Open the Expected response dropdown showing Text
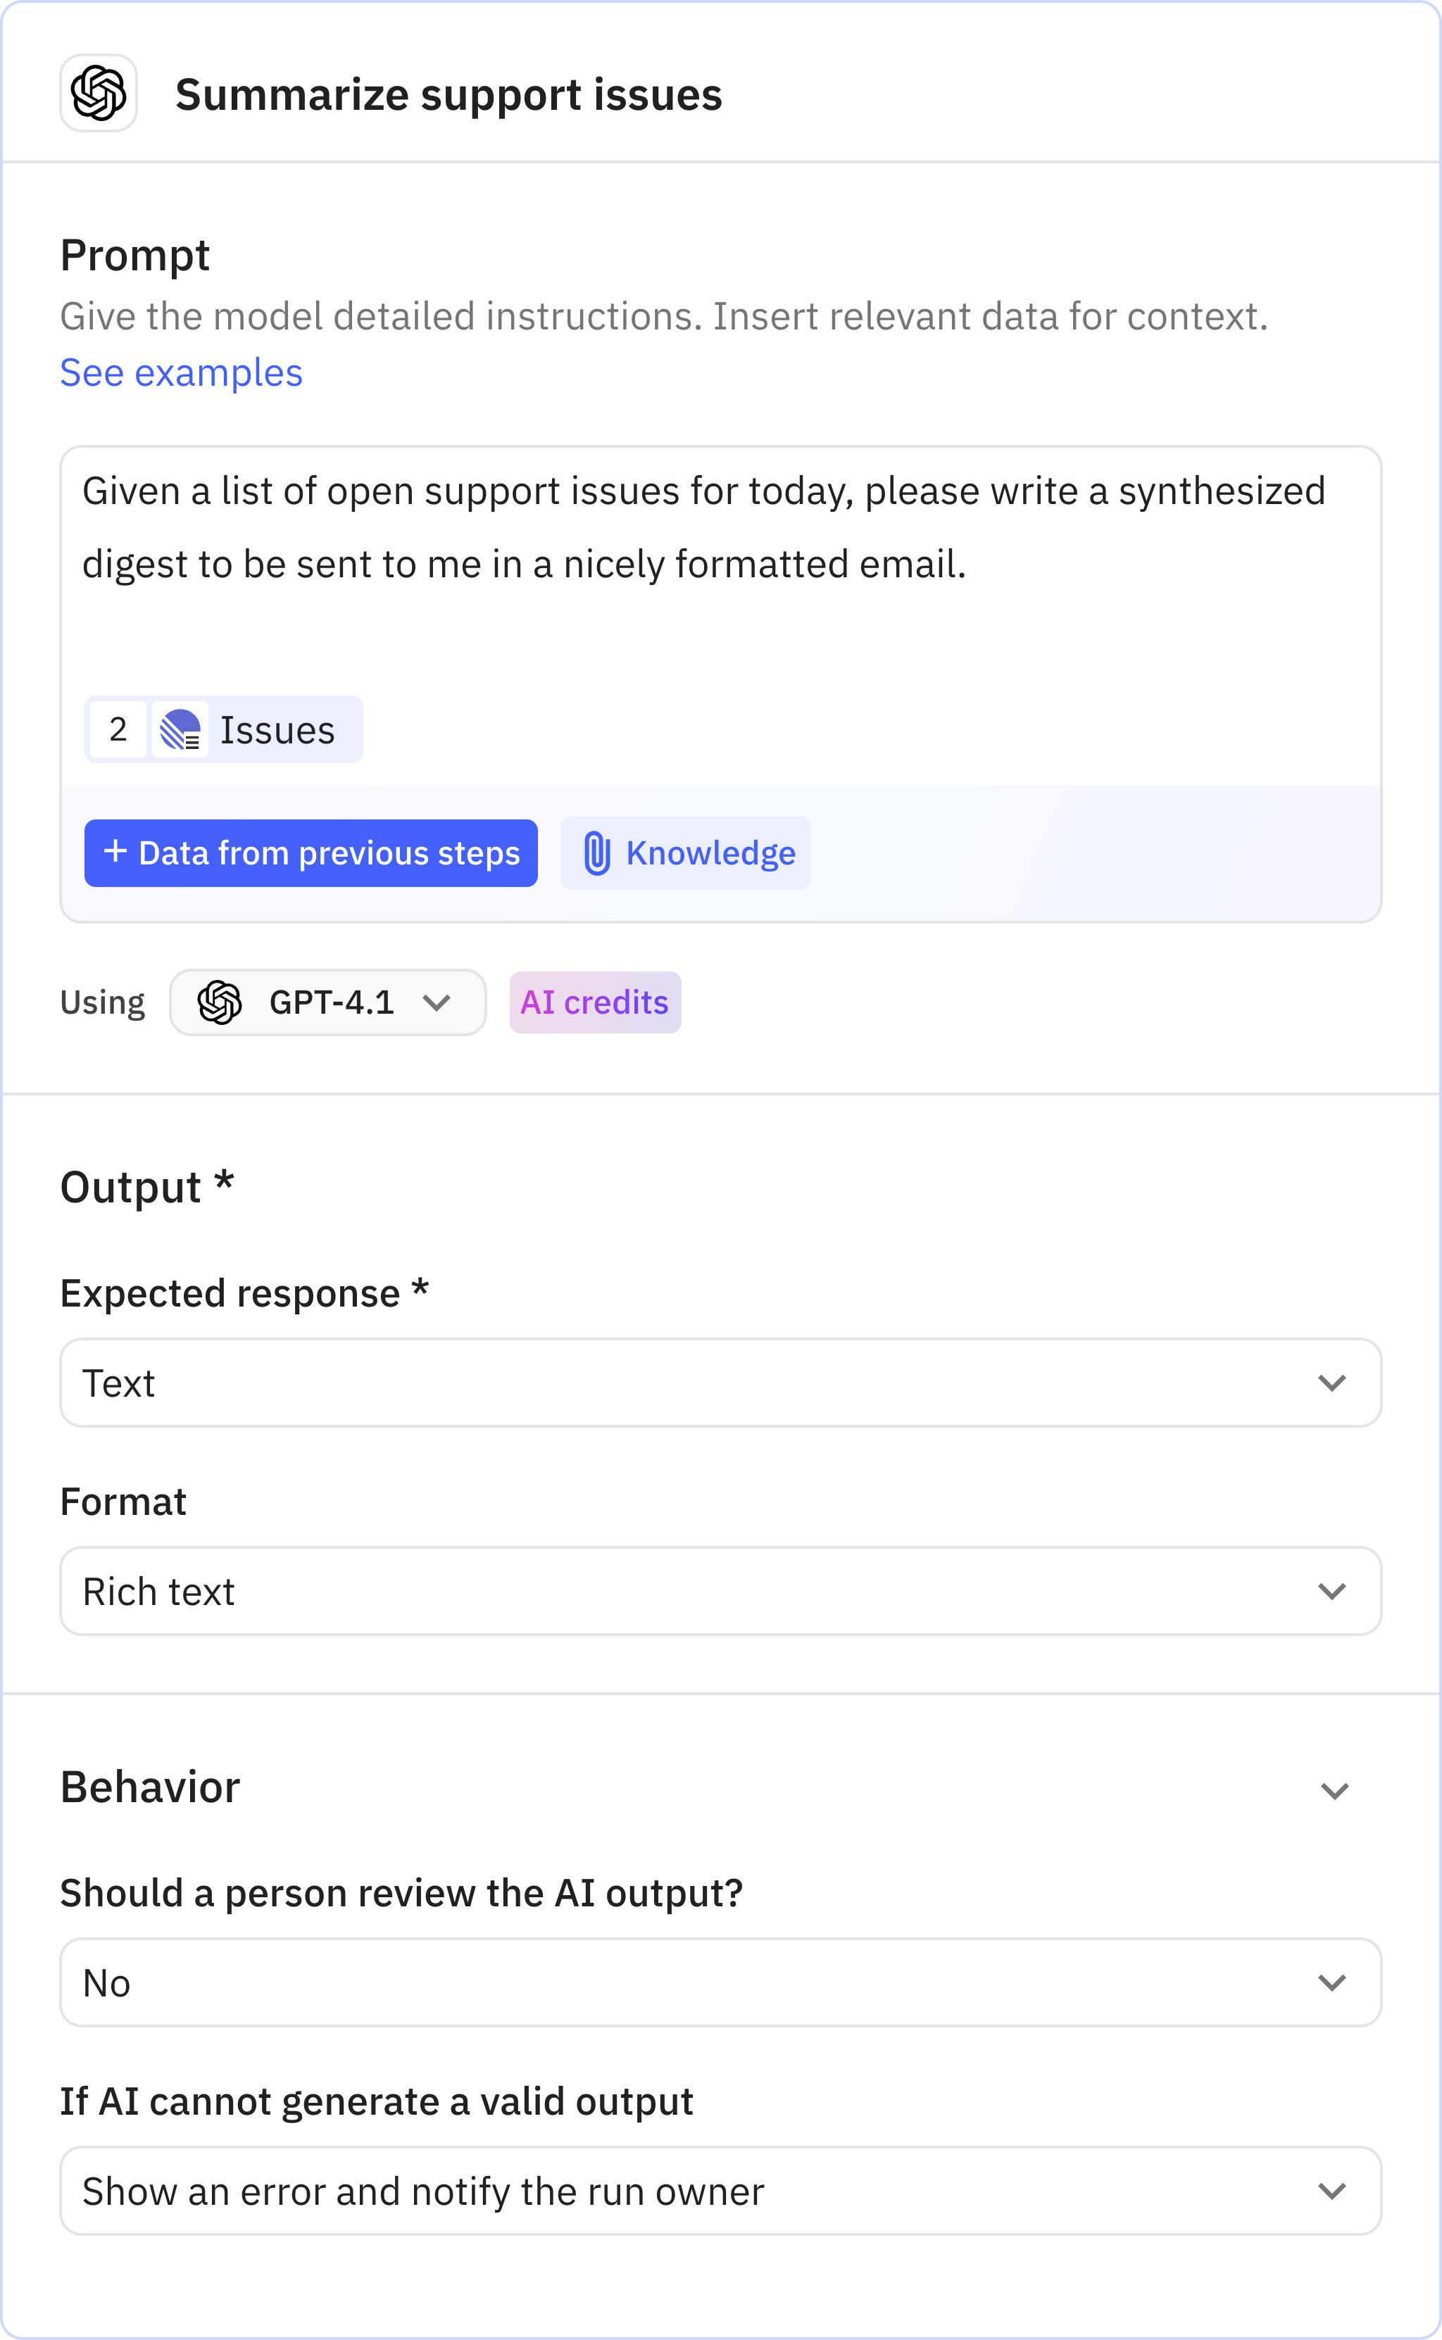Screen dimensions: 1442x2340 click(721, 1383)
